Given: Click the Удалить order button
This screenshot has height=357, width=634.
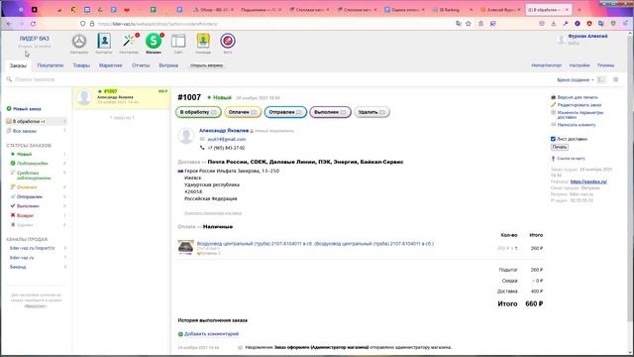Looking at the screenshot, I should [x=371, y=112].
